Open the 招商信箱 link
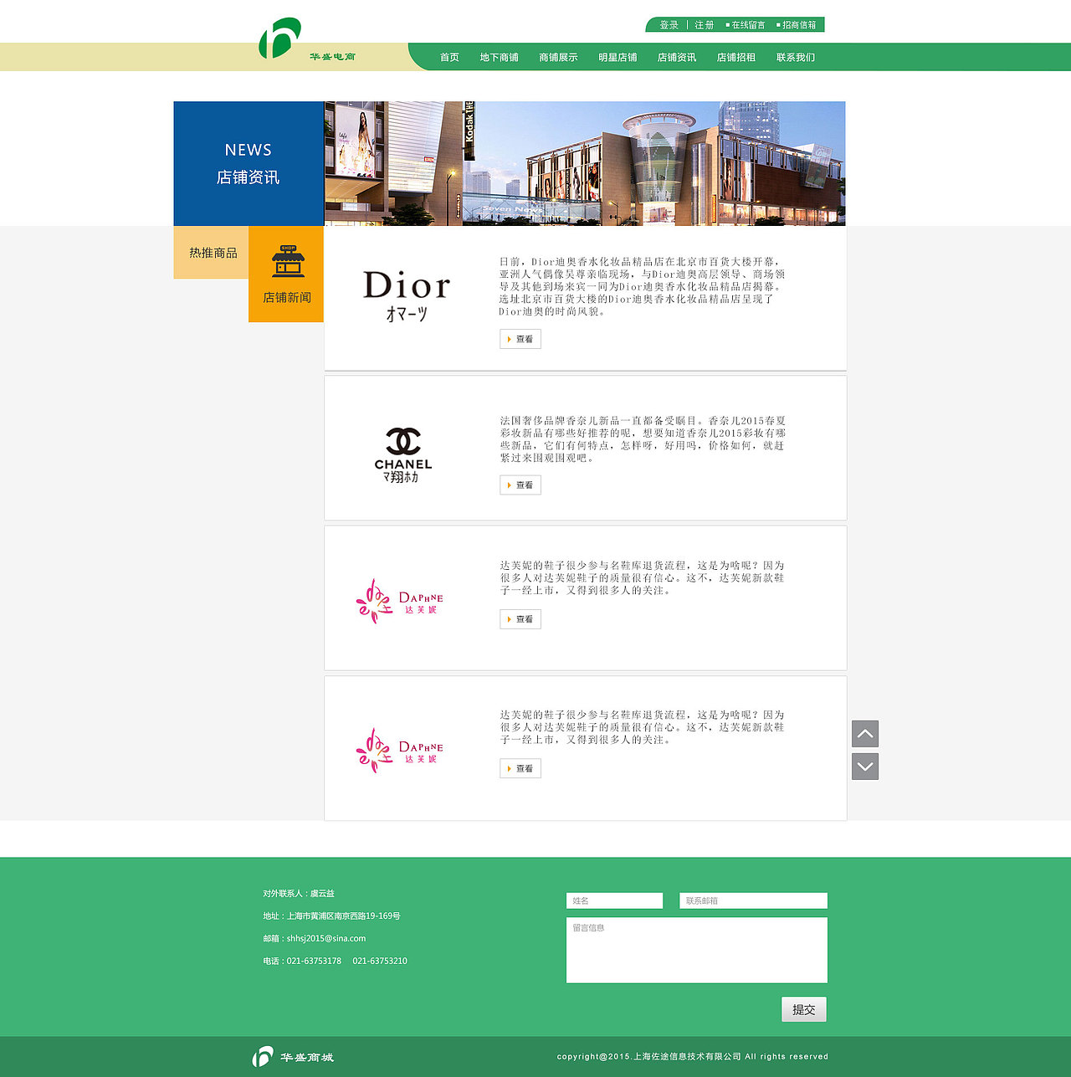 point(797,25)
